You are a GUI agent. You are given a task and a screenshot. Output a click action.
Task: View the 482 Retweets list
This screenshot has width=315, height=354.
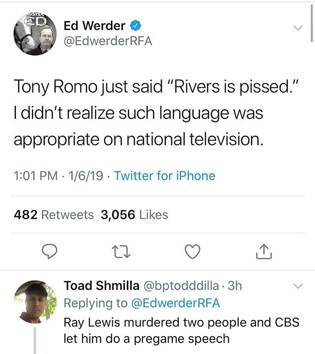(54, 214)
